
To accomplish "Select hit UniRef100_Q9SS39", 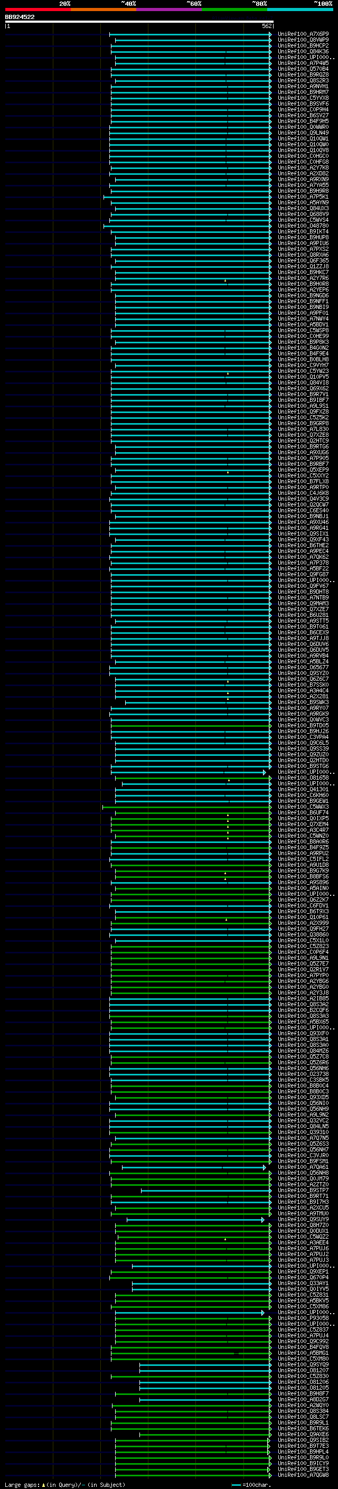I will tap(303, 748).
